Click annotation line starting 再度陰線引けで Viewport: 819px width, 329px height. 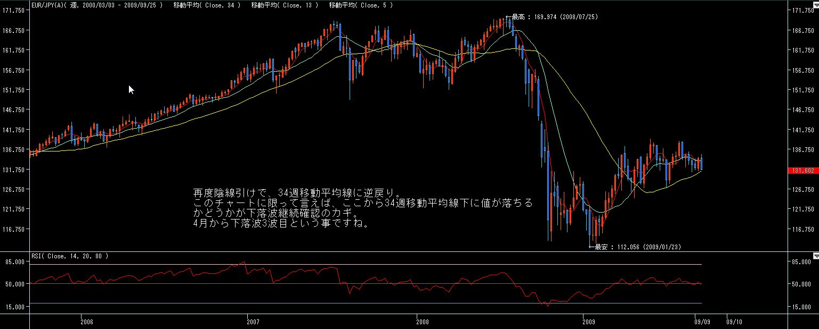297,192
